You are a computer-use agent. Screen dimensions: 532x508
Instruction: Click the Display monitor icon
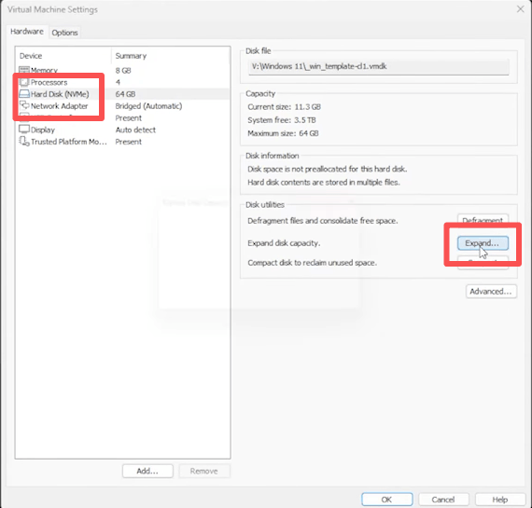tap(24, 130)
